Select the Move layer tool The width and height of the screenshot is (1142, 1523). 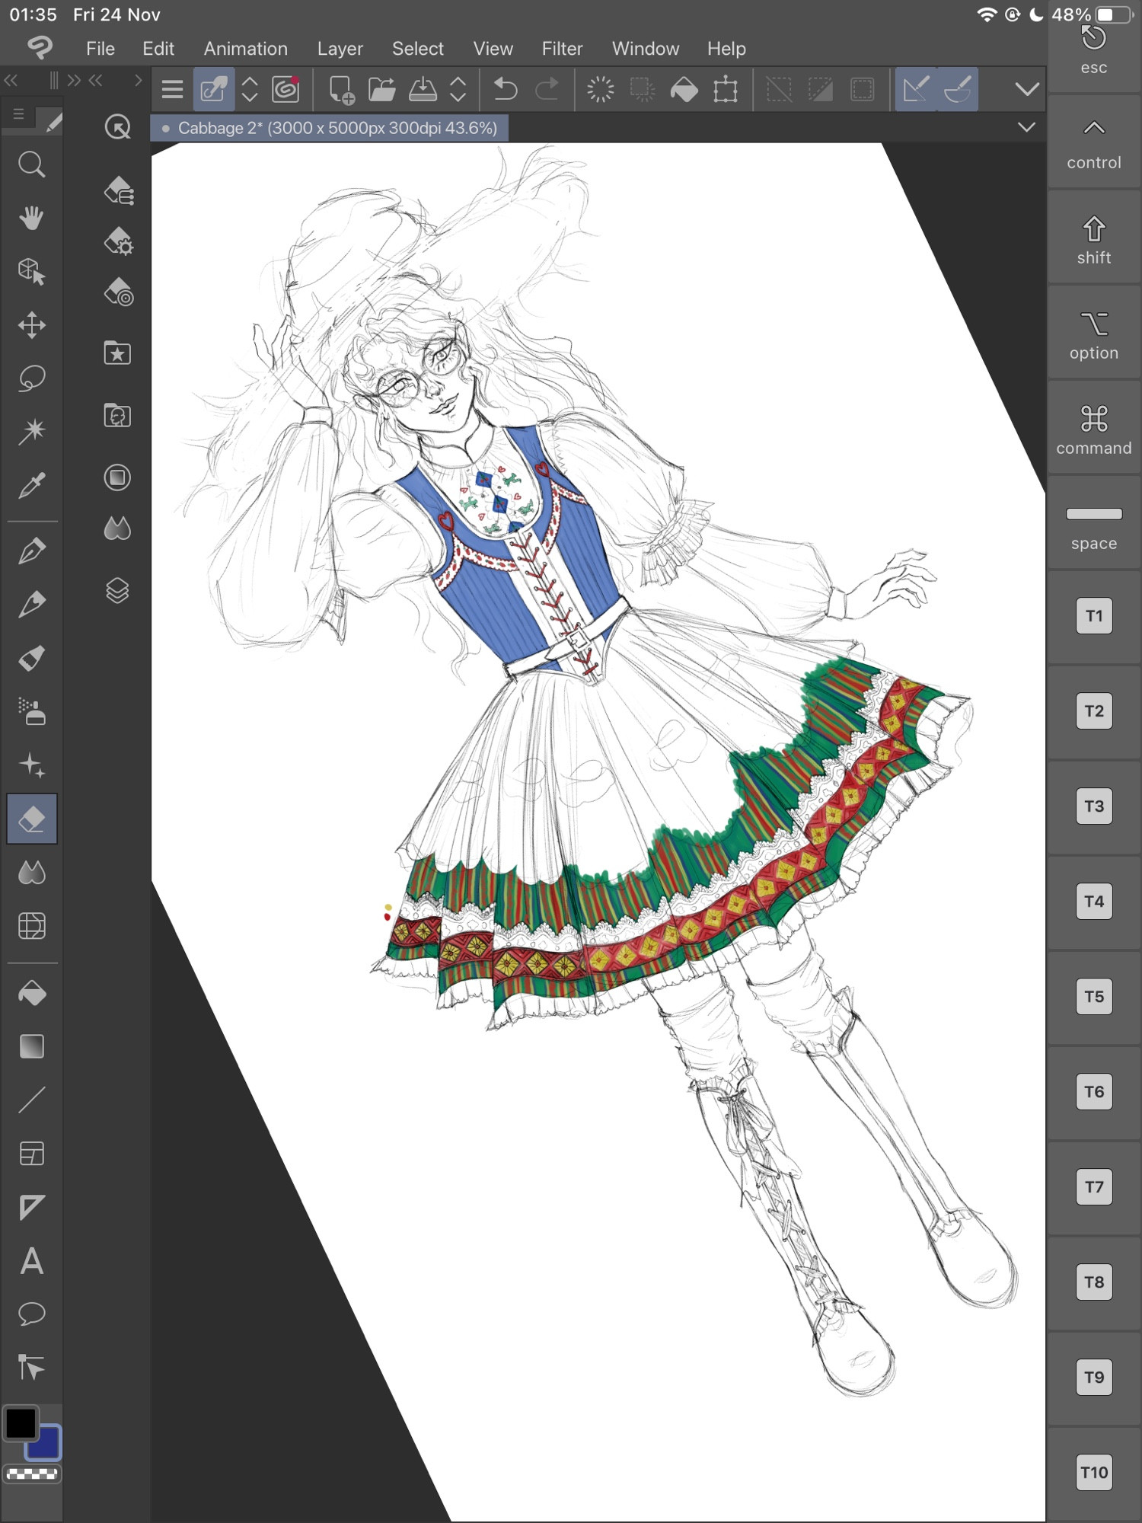tap(31, 325)
